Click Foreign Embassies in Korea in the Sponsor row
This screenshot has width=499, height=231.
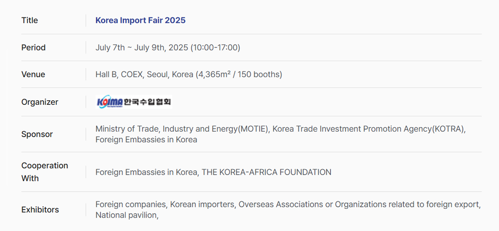pos(146,140)
